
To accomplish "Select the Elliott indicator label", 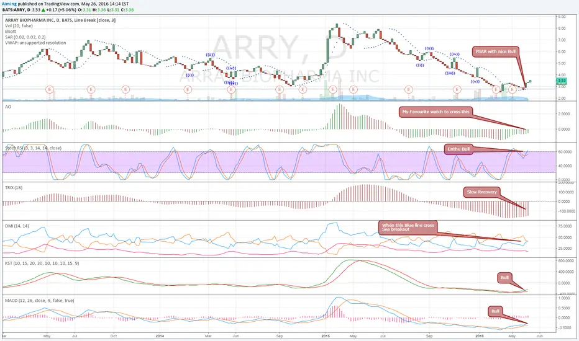I will (x=11, y=32).
